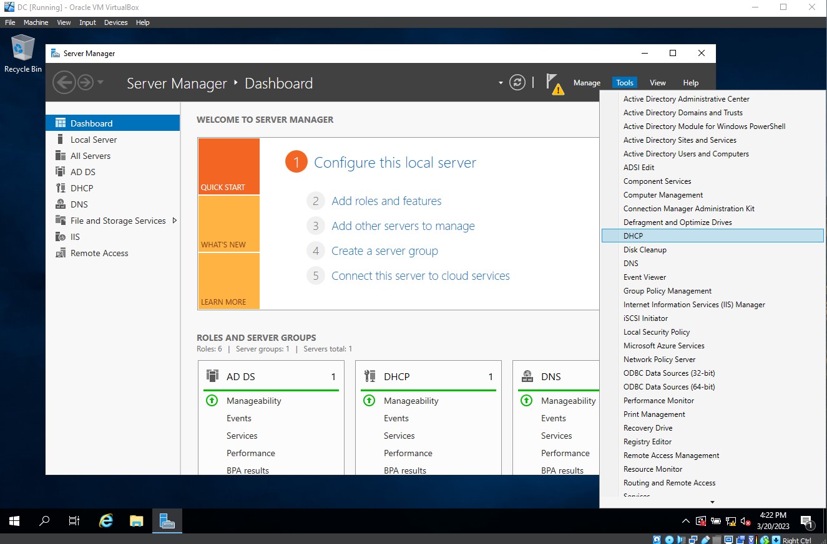Open the DHCP role tile header

pos(428,376)
